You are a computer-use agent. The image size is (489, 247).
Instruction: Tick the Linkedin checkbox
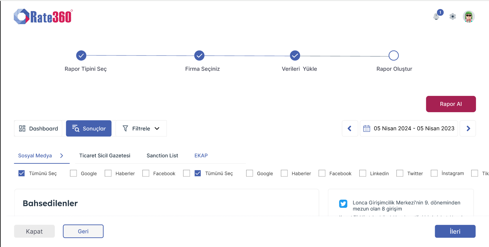click(x=363, y=173)
